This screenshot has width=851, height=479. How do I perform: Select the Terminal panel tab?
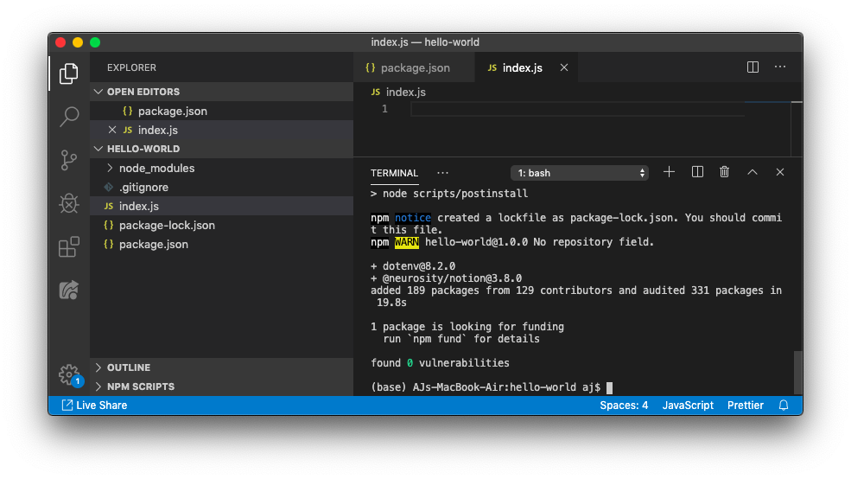[x=394, y=173]
